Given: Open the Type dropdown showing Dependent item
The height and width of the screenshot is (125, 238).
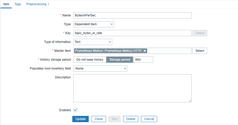Looking at the screenshot, I should tap(93, 24).
